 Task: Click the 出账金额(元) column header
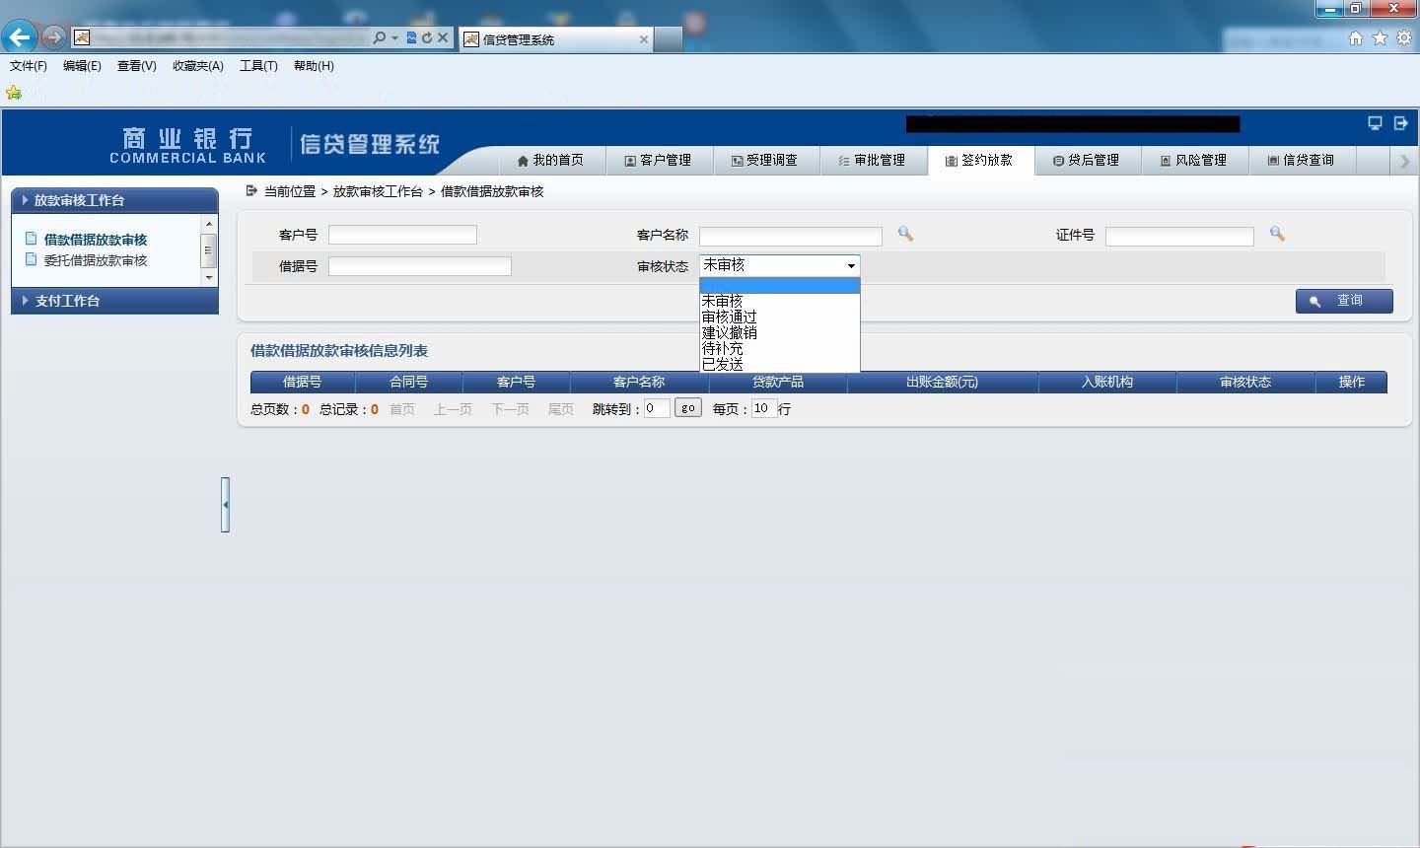coord(942,382)
